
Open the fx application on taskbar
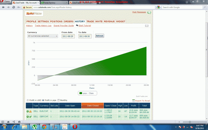click(x=55, y=127)
